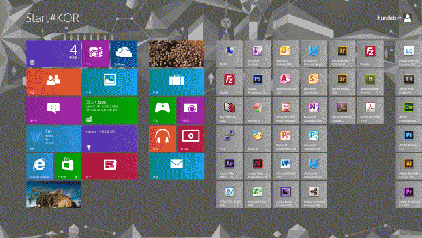Open Microsoft Excel 2010 tile
The width and height of the screenshot is (422, 238).
[x=257, y=194]
